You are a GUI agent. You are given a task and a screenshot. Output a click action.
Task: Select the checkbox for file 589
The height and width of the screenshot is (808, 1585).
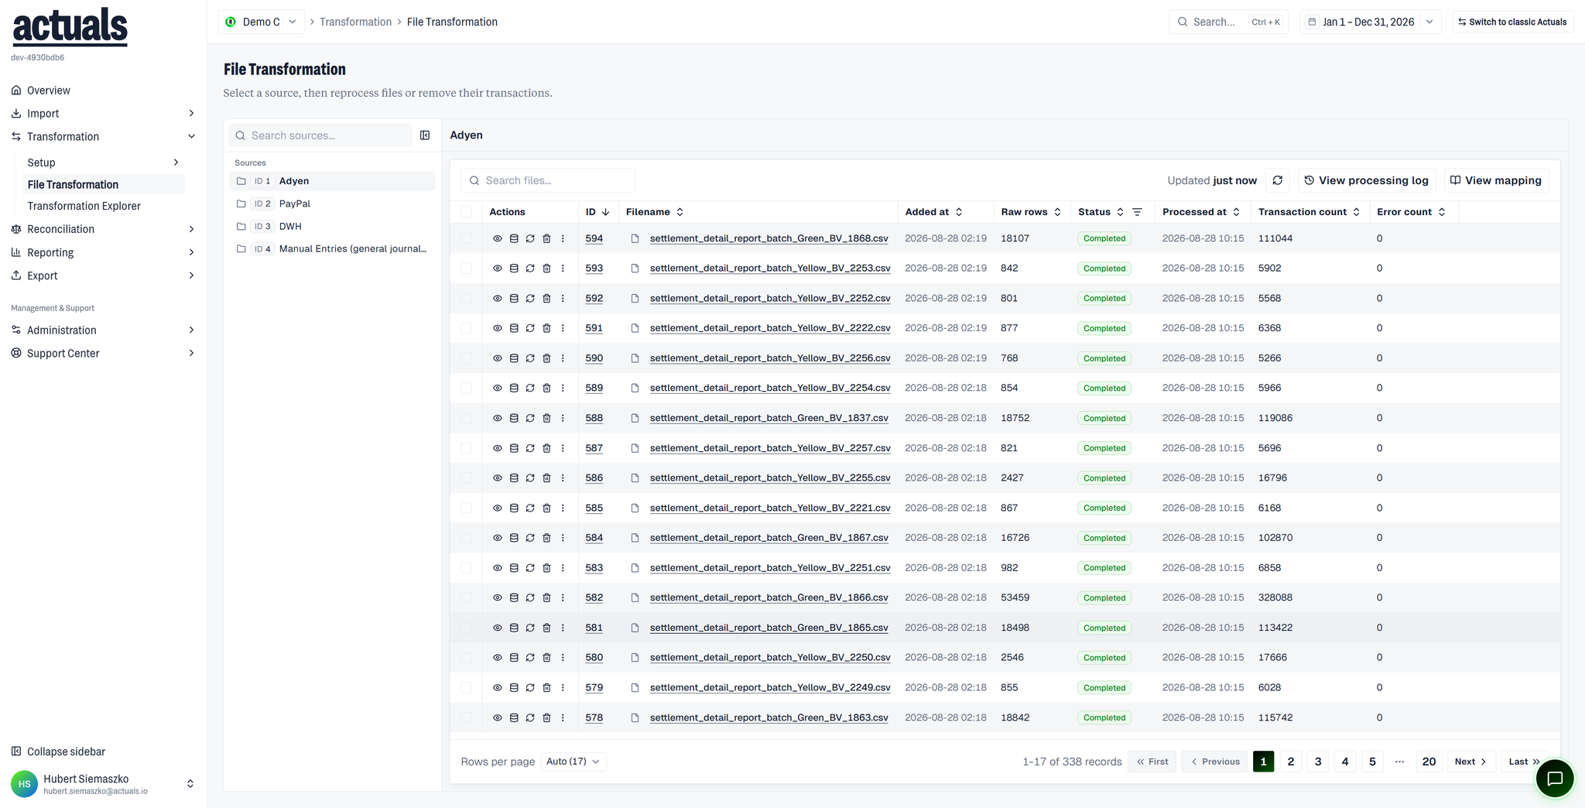pos(466,389)
